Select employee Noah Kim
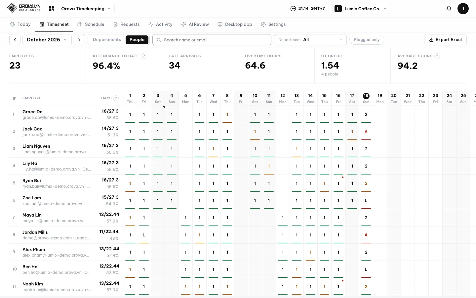Image resolution: width=476 pixels, height=298 pixels. tap(33, 284)
